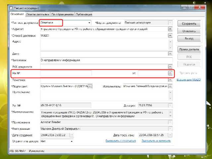Viewport: 212px width, 159px height.
Task: Select the Публикация tab
Action: pos(83,14)
